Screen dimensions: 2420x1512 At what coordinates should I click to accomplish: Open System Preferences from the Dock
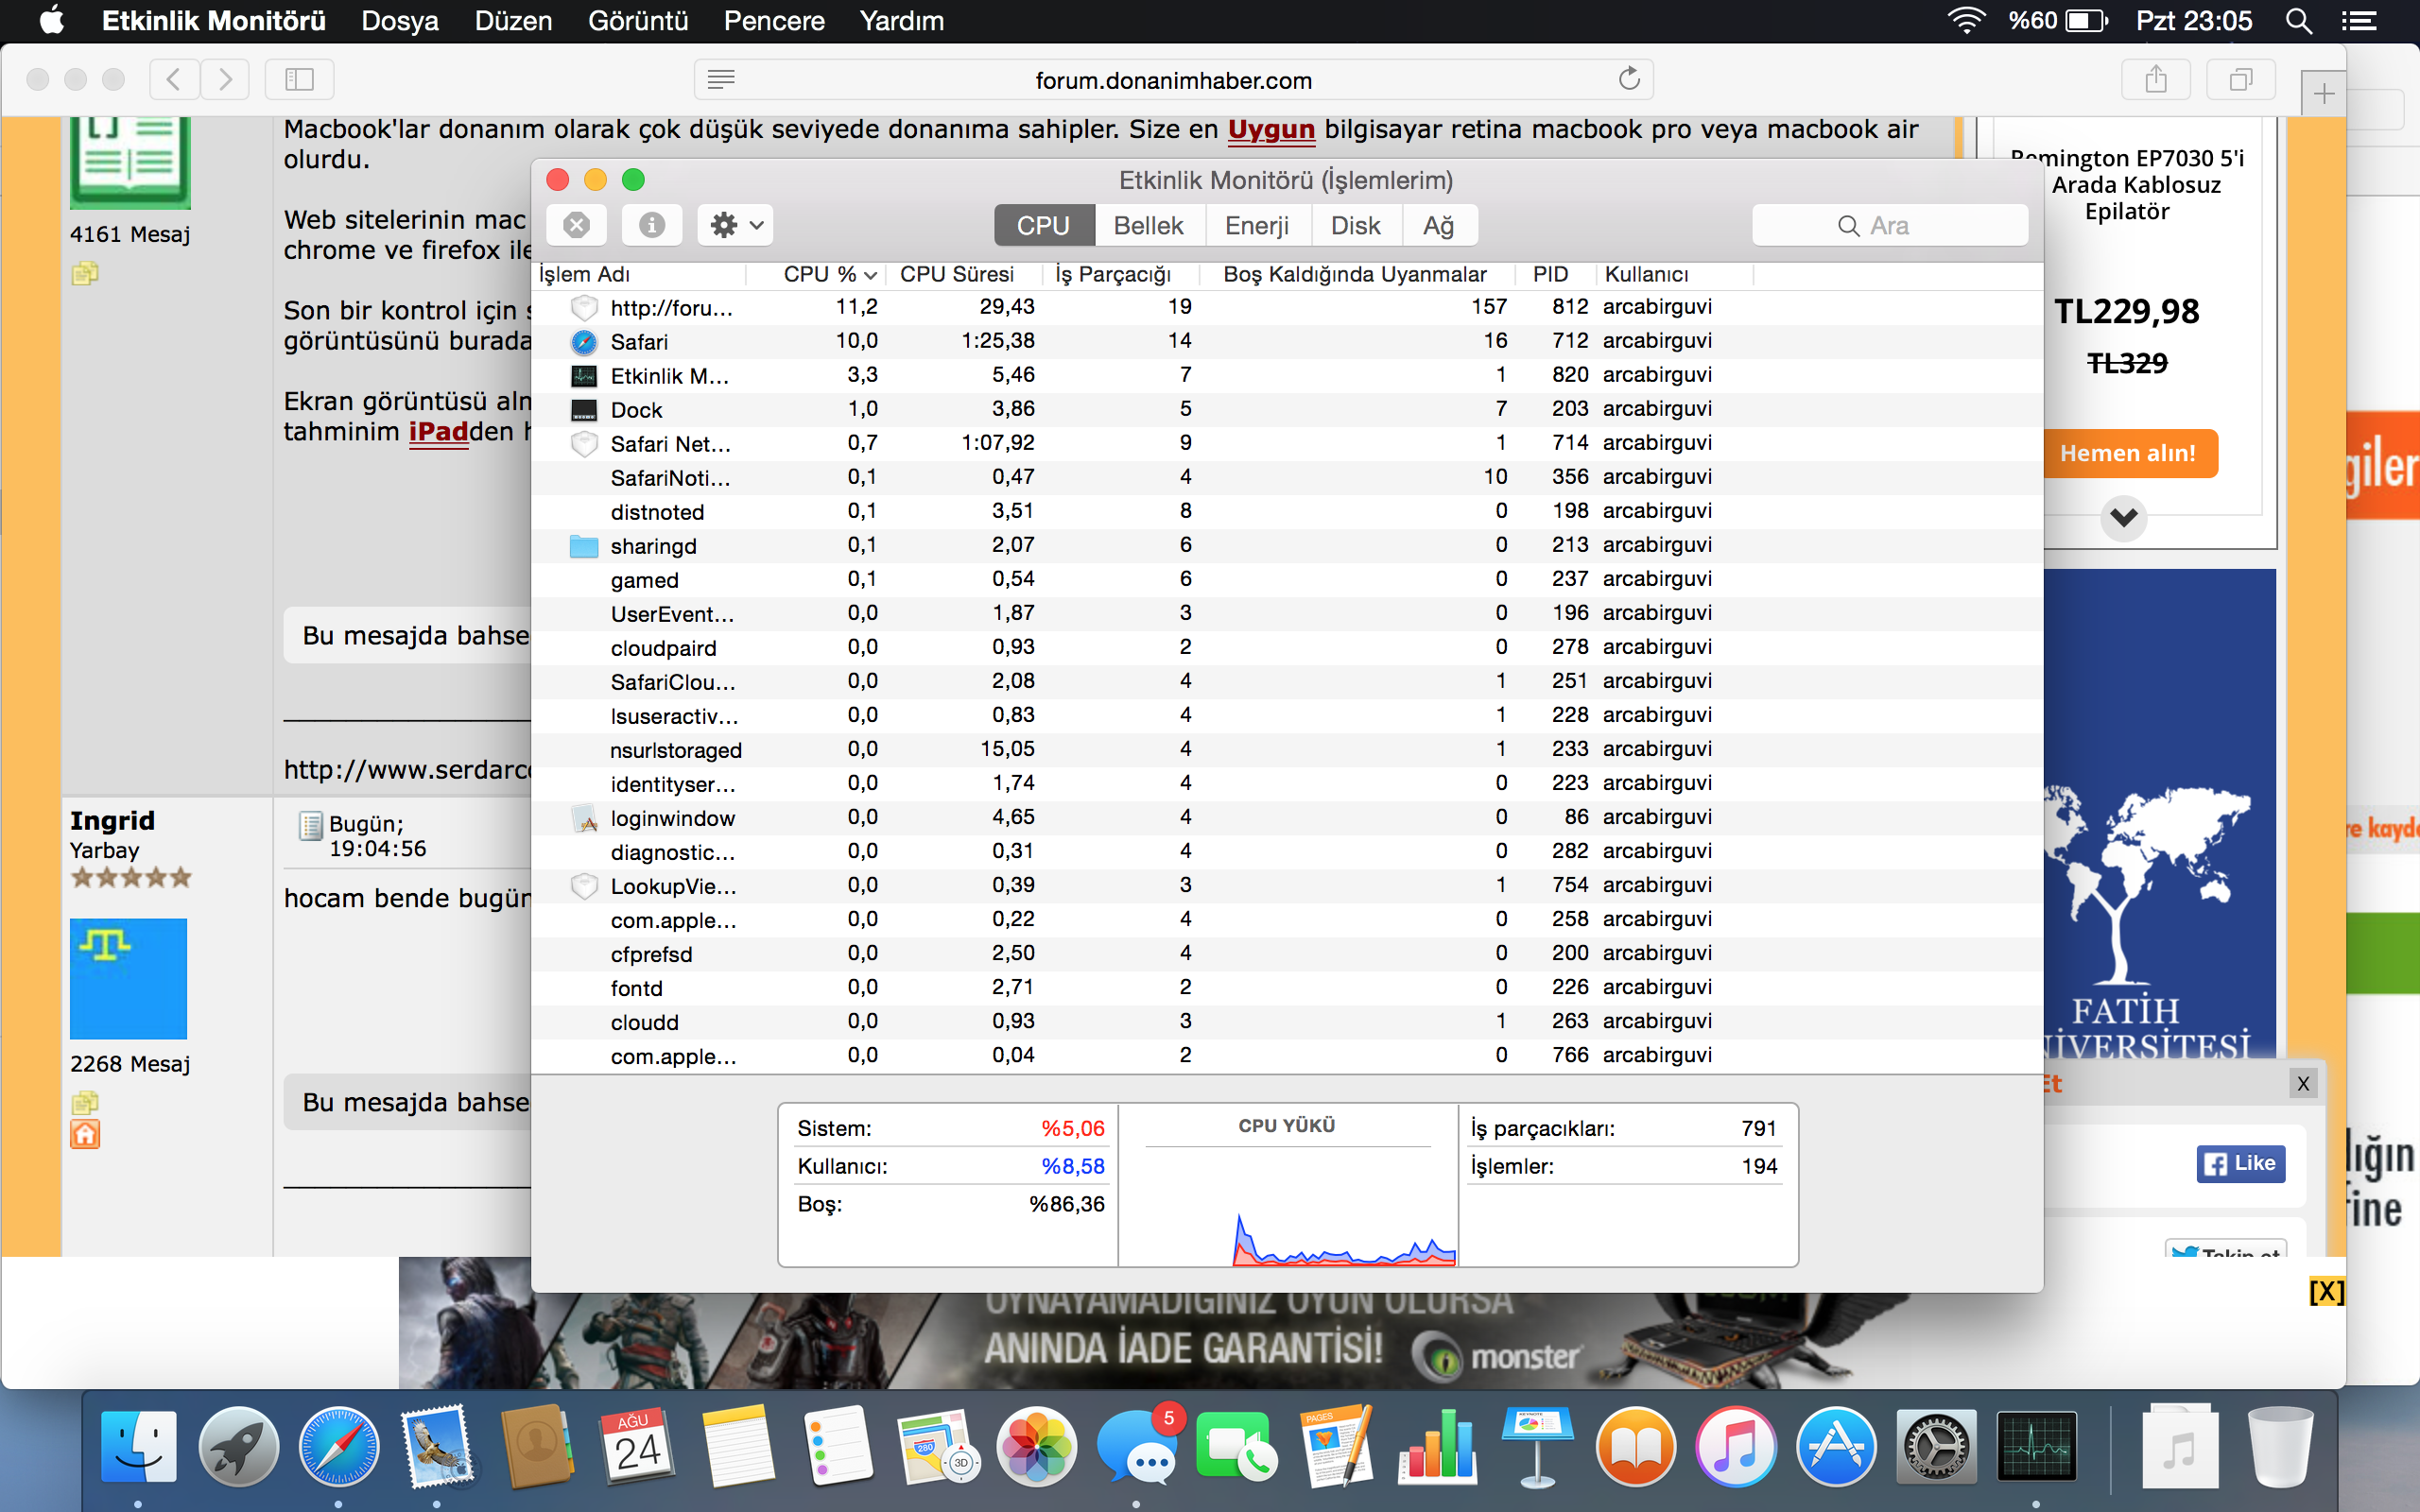[x=1936, y=1446]
